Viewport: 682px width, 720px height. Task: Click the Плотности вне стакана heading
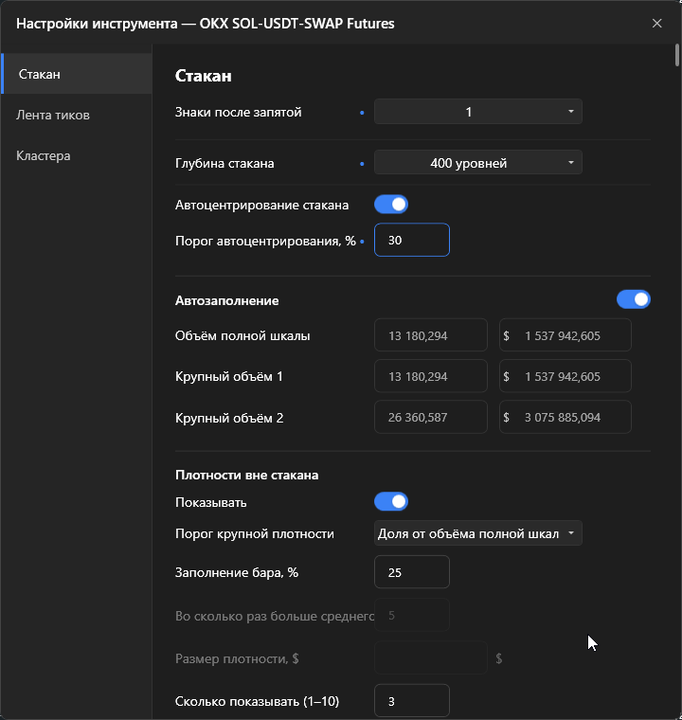(x=246, y=475)
